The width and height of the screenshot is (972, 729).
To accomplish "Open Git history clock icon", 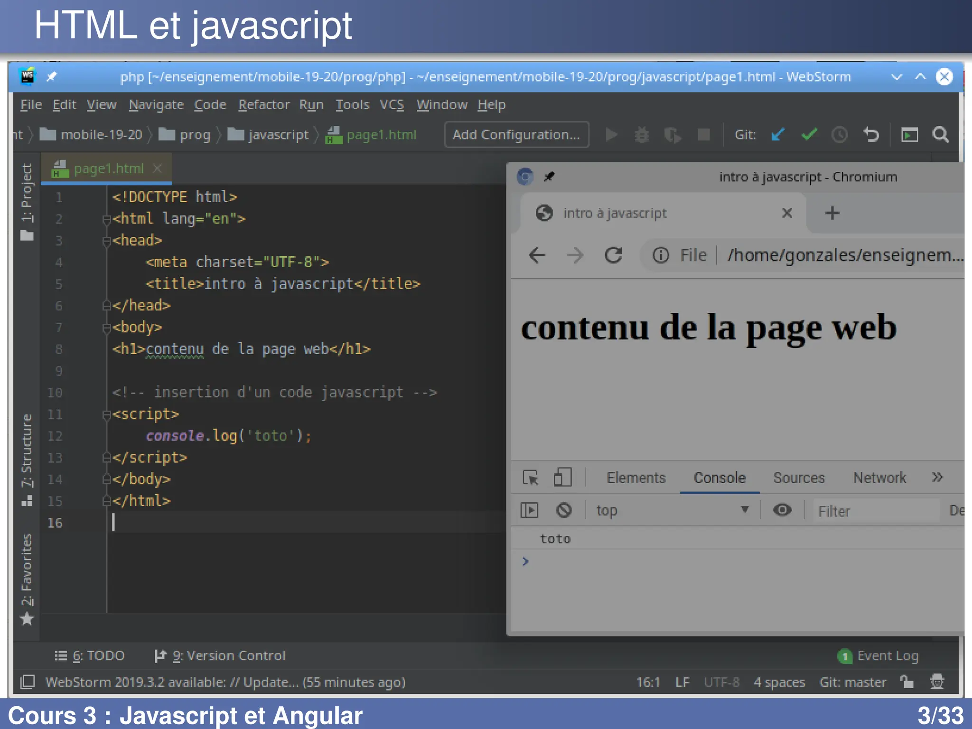I will click(840, 135).
